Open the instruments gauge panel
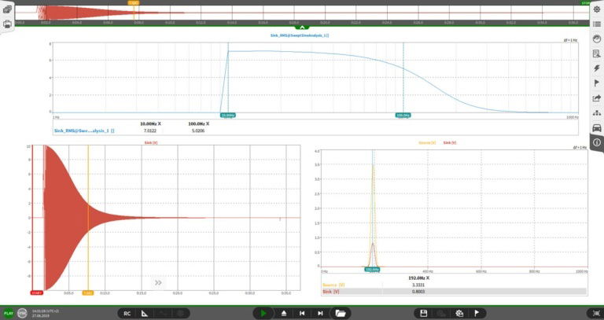The image size is (604, 320). tap(597, 39)
